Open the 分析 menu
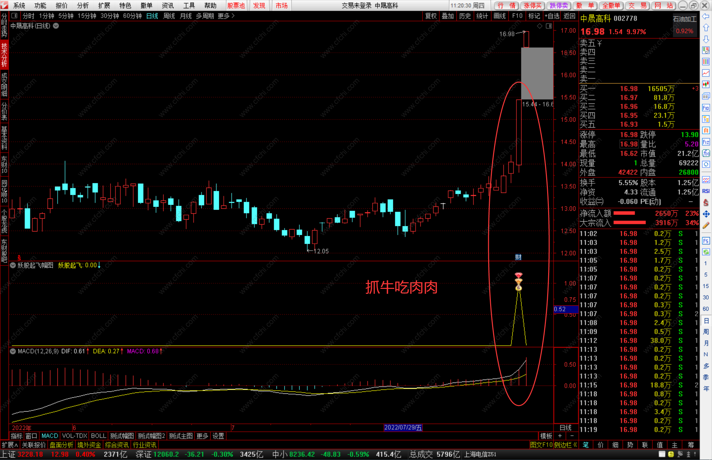The width and height of the screenshot is (712, 460). click(x=82, y=6)
